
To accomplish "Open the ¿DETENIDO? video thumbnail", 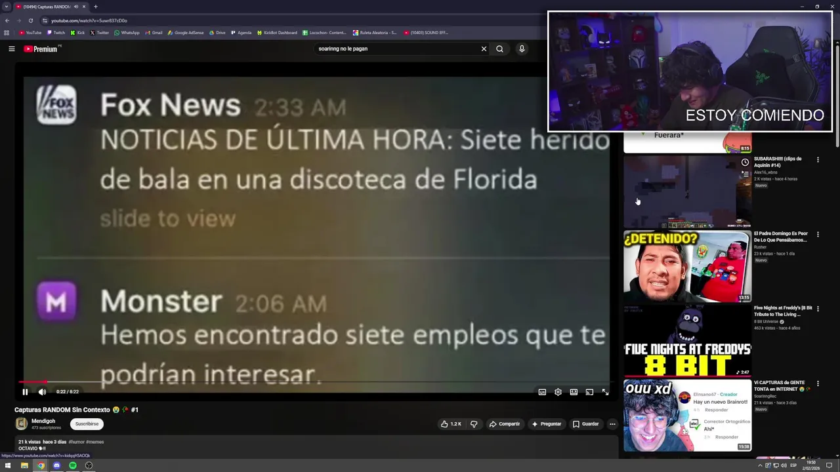I will click(687, 265).
